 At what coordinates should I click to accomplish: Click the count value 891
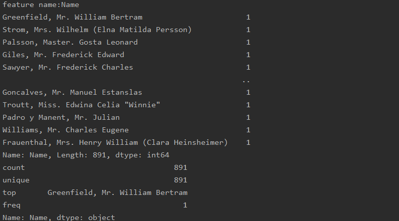180,167
